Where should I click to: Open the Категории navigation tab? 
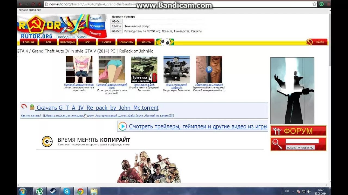tap(68, 42)
